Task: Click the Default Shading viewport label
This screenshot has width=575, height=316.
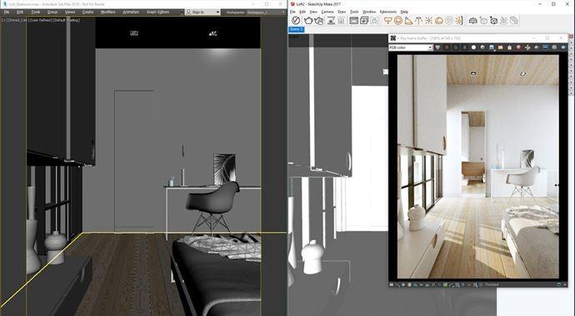Action: click(x=67, y=20)
